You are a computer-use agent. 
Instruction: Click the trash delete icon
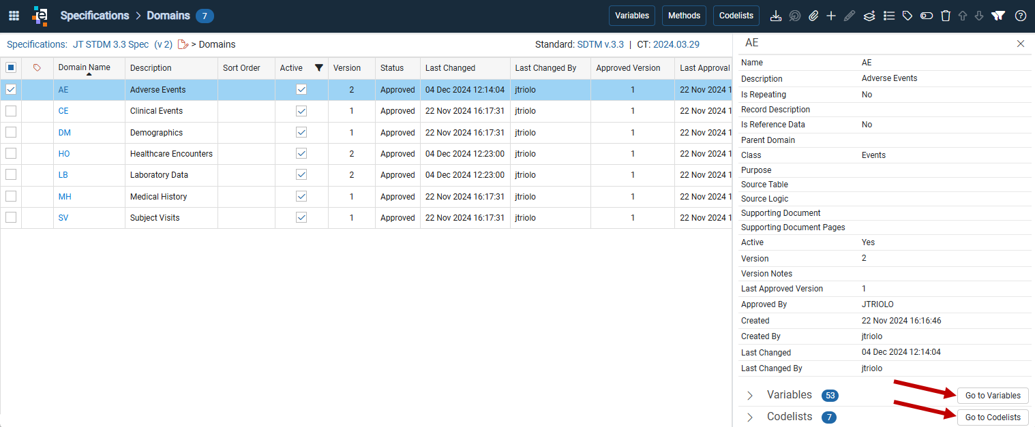pos(946,16)
